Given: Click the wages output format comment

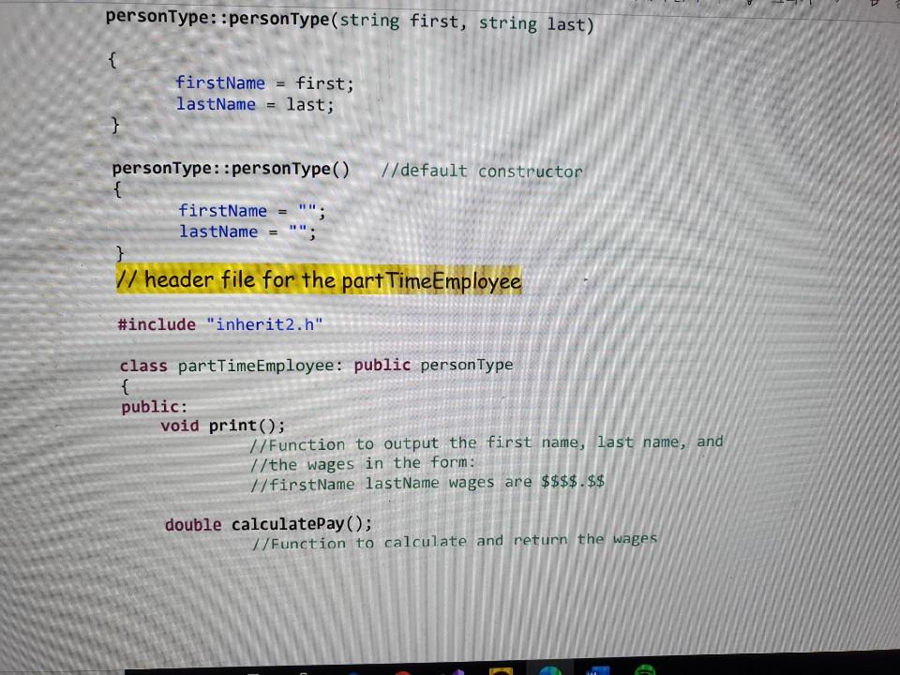Looking at the screenshot, I should coord(427,482).
